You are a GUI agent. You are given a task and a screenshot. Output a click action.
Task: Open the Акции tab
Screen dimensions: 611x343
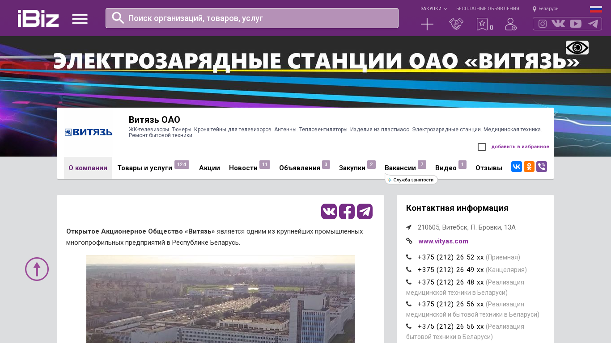tap(209, 168)
